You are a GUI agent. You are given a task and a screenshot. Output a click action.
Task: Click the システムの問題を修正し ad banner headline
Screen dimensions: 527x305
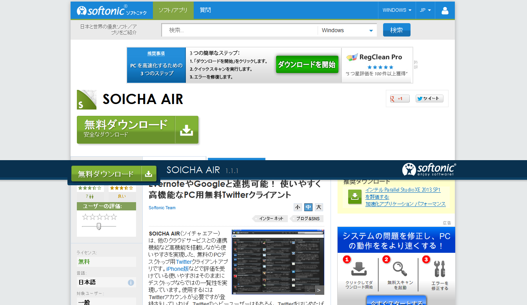[x=396, y=241]
